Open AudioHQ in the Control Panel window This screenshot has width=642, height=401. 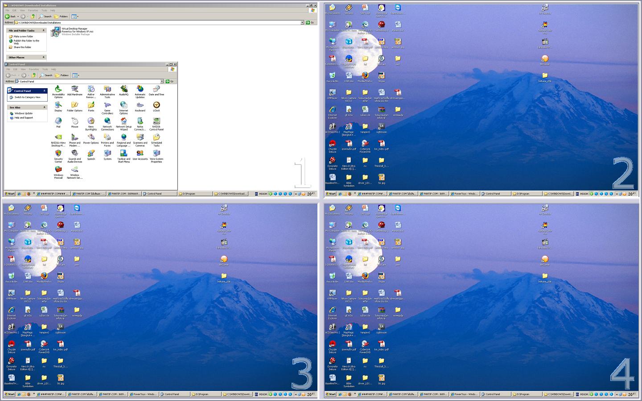(123, 90)
